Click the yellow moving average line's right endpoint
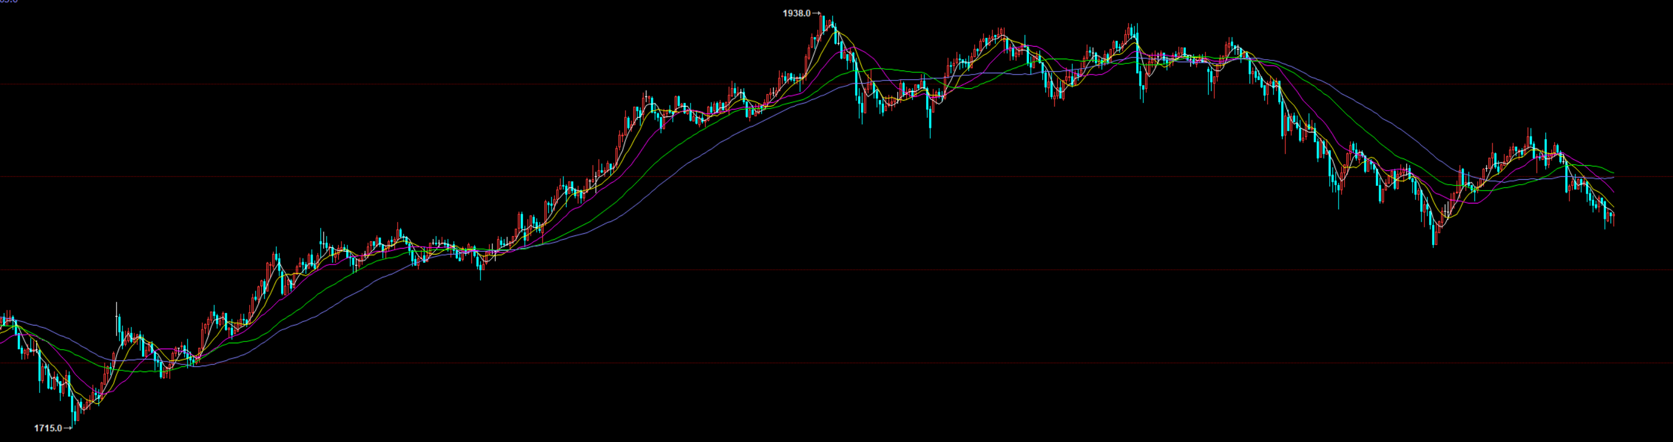 (1614, 207)
